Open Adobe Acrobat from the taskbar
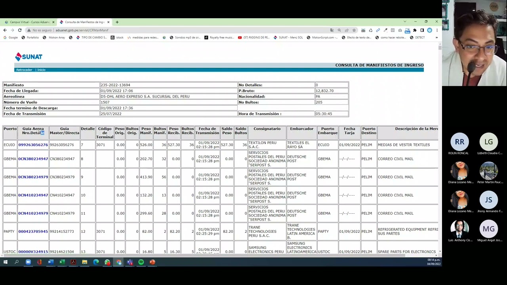507x285 pixels. [x=73, y=262]
